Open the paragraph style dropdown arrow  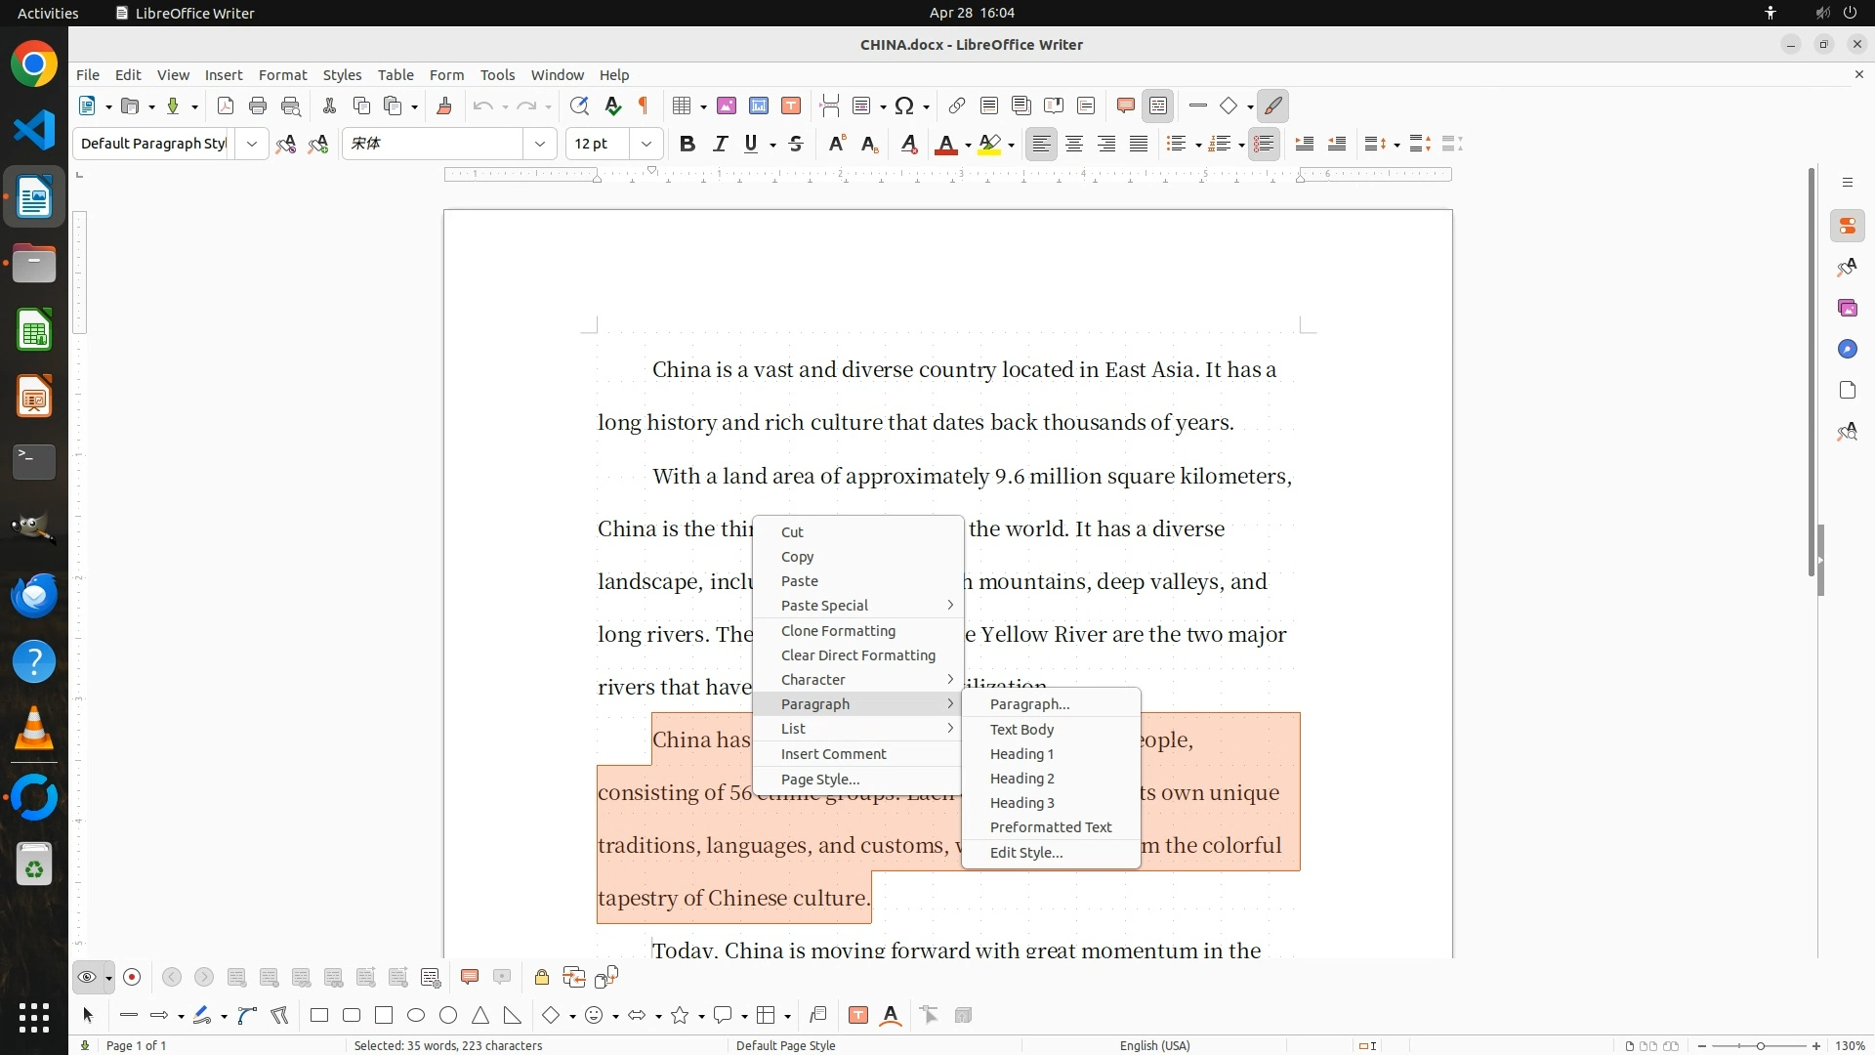252,145
